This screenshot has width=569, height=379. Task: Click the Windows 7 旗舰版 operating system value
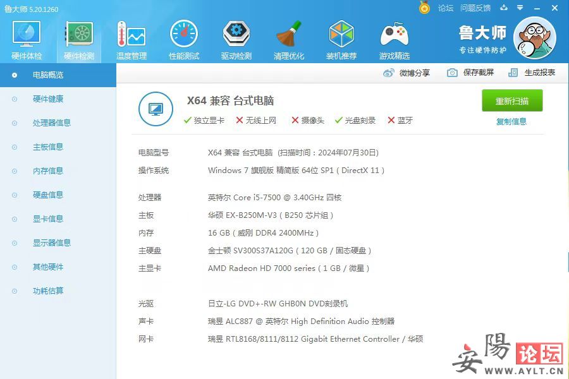[x=296, y=171]
